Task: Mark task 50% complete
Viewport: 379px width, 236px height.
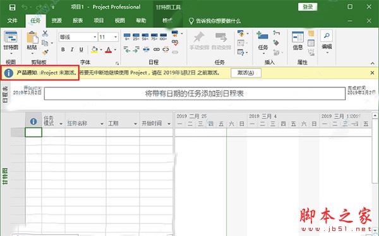Action: [x=145, y=37]
